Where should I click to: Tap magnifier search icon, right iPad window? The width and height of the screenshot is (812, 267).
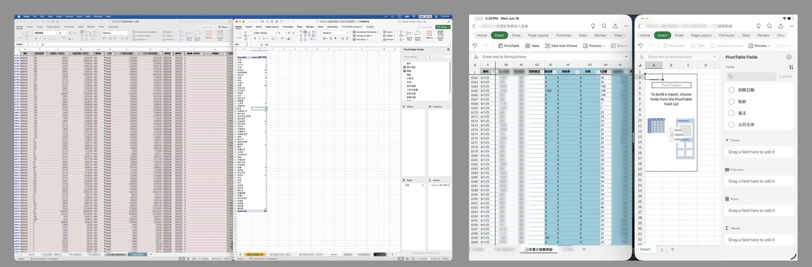pyautogui.click(x=769, y=26)
